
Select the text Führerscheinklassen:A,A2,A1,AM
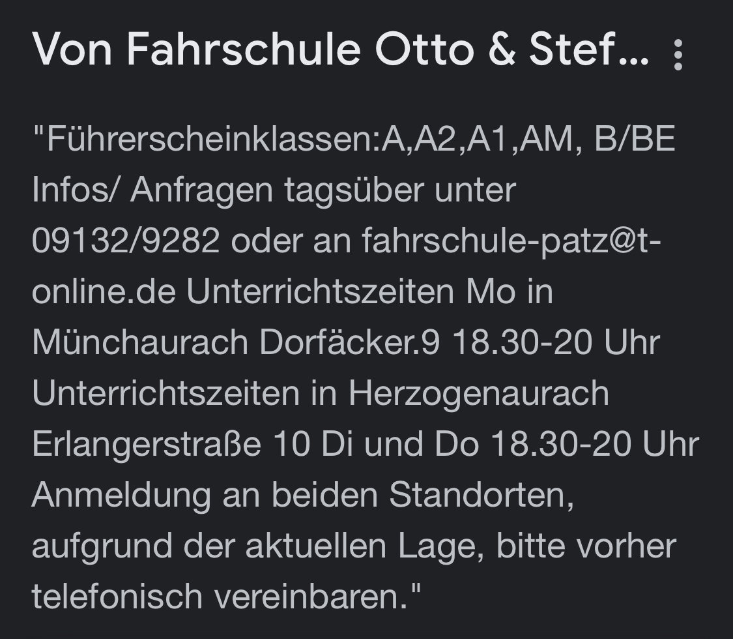pyautogui.click(x=293, y=138)
